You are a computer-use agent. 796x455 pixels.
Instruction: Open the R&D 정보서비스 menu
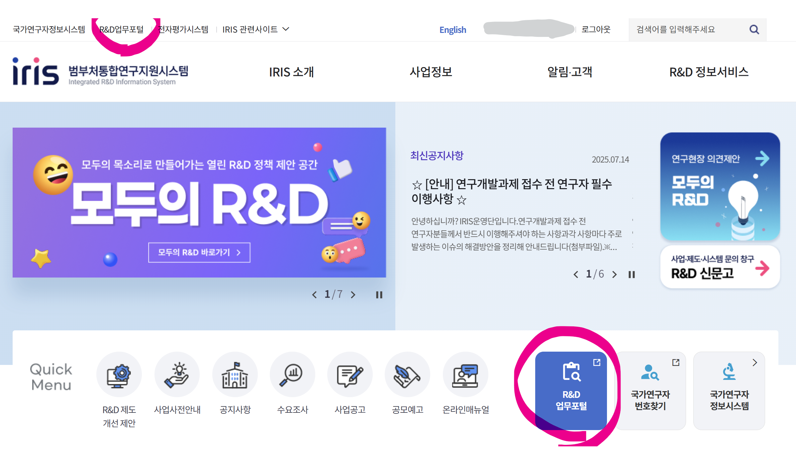[x=709, y=72]
